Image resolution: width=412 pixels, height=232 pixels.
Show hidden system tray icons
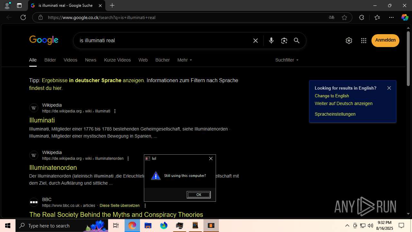pyautogui.click(x=347, y=226)
